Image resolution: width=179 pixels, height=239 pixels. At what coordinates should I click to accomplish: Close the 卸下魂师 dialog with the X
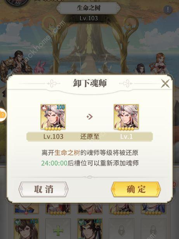[x=165, y=83]
